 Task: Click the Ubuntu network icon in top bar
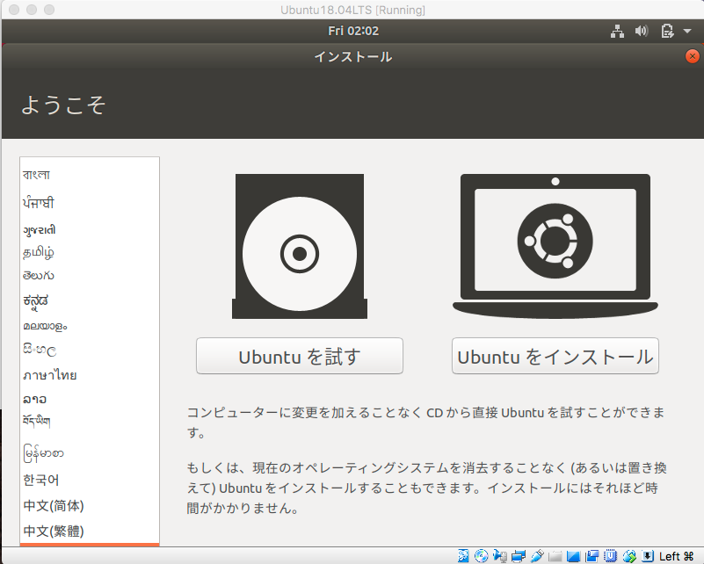point(617,31)
